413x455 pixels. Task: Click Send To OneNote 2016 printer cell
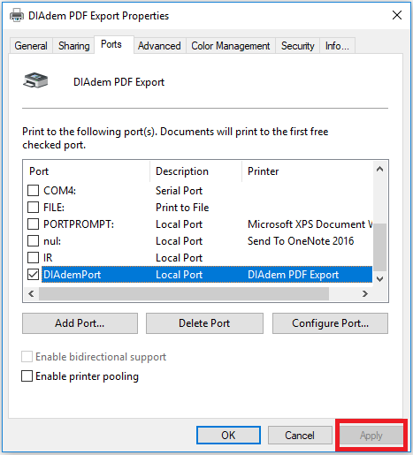(301, 241)
